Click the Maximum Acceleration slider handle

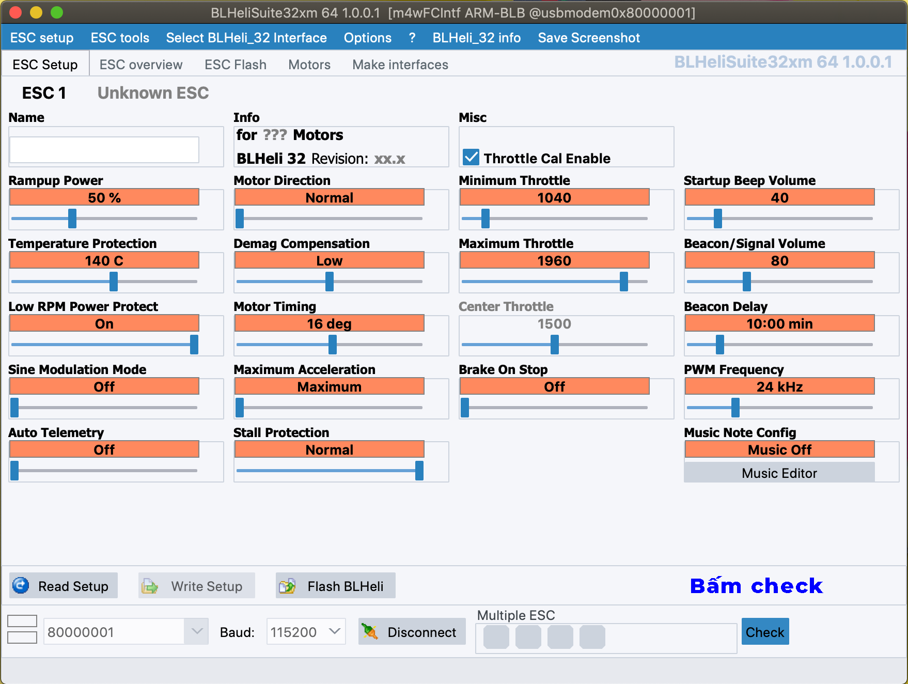240,407
